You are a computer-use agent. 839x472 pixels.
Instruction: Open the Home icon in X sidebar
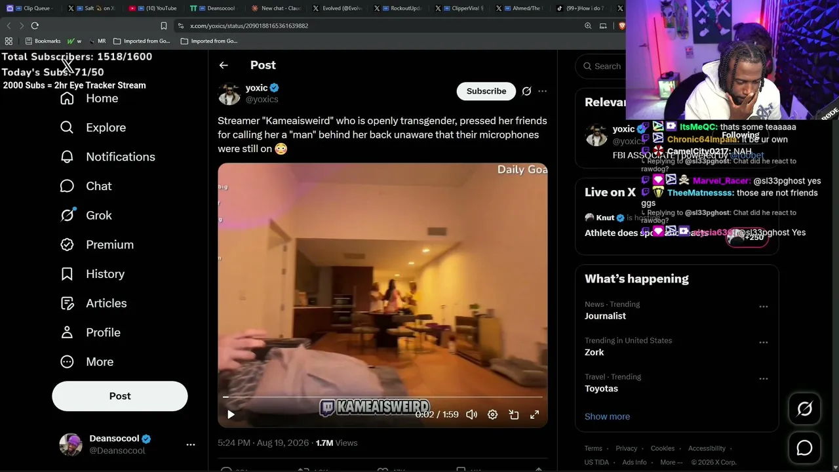pyautogui.click(x=67, y=98)
